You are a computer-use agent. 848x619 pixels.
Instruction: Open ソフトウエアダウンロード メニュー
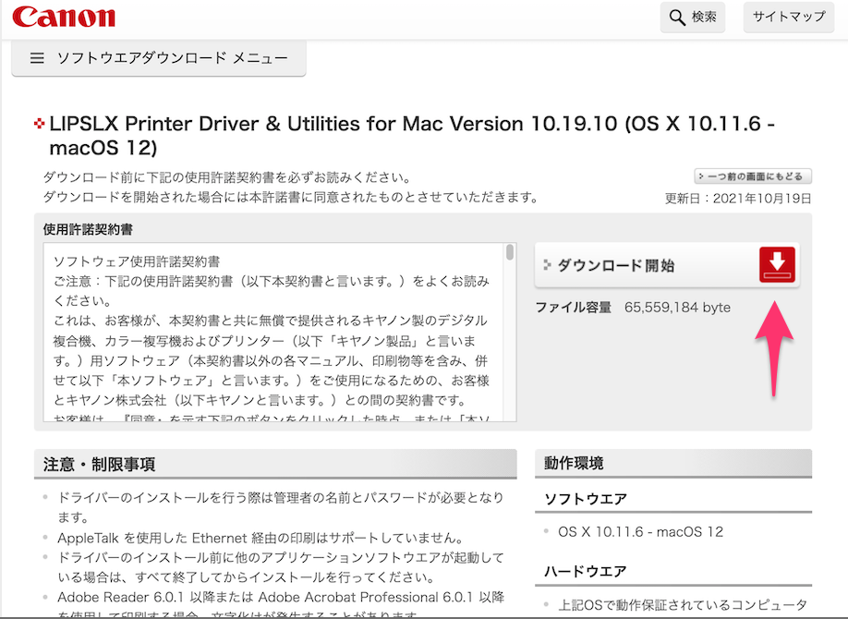[x=159, y=58]
